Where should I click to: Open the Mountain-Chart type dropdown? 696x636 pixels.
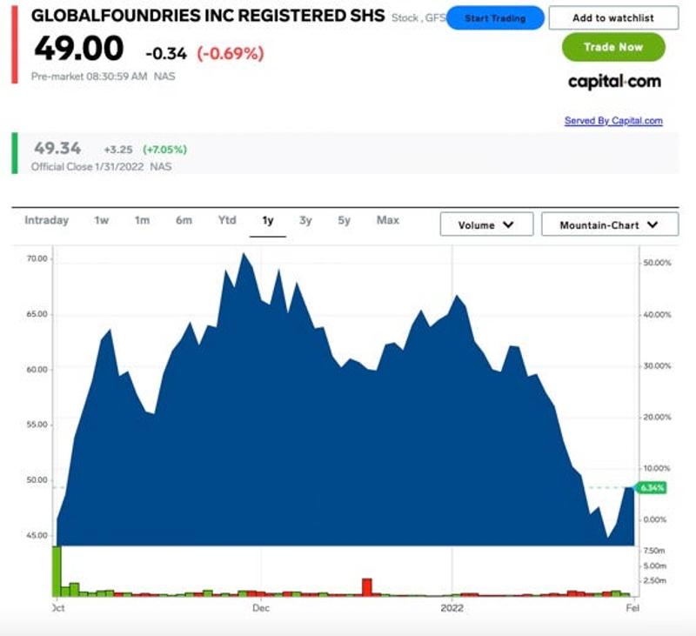(610, 224)
